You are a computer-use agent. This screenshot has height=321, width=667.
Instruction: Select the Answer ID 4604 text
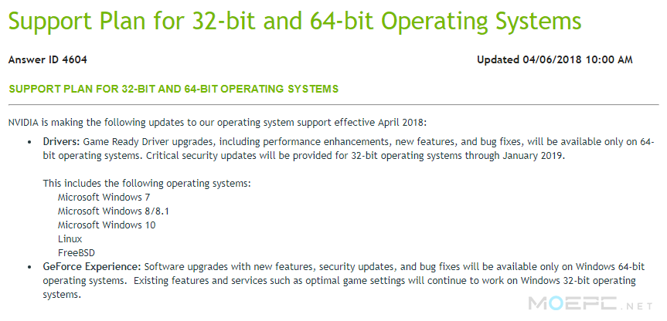pyautogui.click(x=48, y=60)
